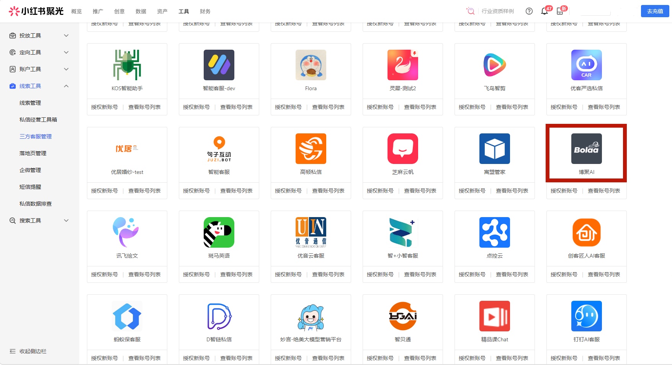
Task: Select the Flora Doraemon icon
Action: pos(311,65)
